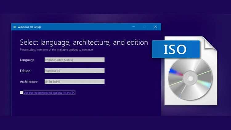Click the Language field label
Viewport: 231px width, 130px height.
tap(27, 60)
